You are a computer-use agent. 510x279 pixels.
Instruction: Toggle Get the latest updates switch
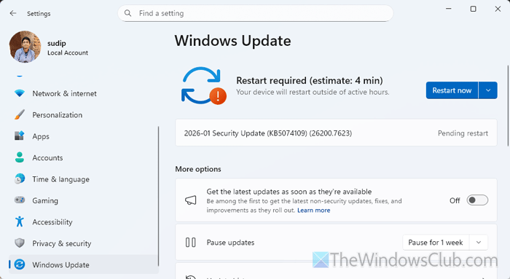(x=477, y=200)
